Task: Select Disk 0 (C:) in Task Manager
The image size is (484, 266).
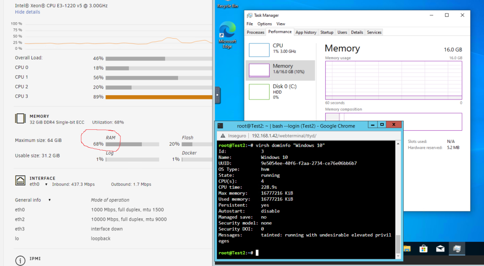Action: pos(280,92)
